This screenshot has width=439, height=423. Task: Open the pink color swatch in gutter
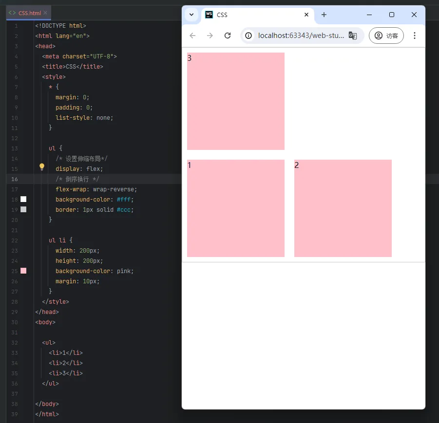click(23, 271)
